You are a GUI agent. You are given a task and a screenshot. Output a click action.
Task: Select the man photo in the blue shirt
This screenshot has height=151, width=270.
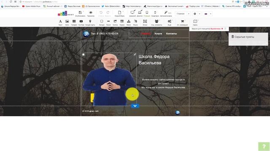pyautogui.click(x=109, y=80)
